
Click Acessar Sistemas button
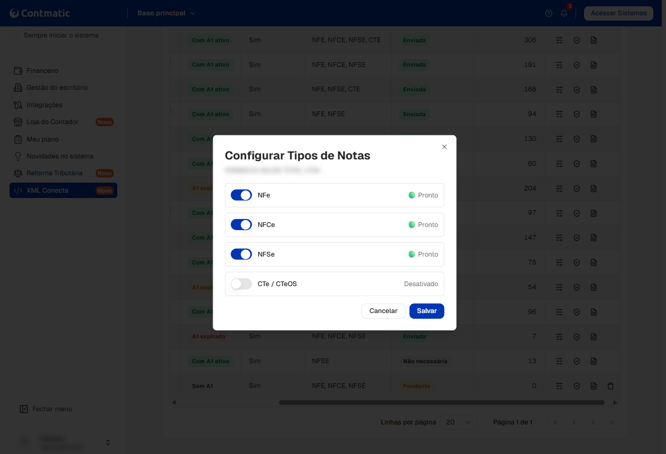618,13
